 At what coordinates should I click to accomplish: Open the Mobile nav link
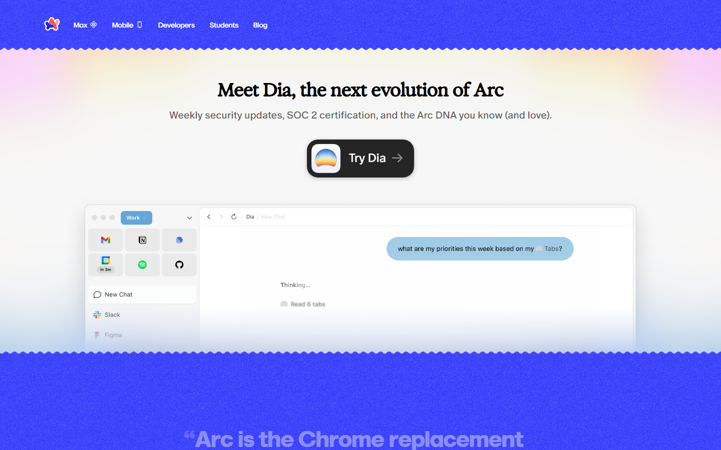coord(127,25)
